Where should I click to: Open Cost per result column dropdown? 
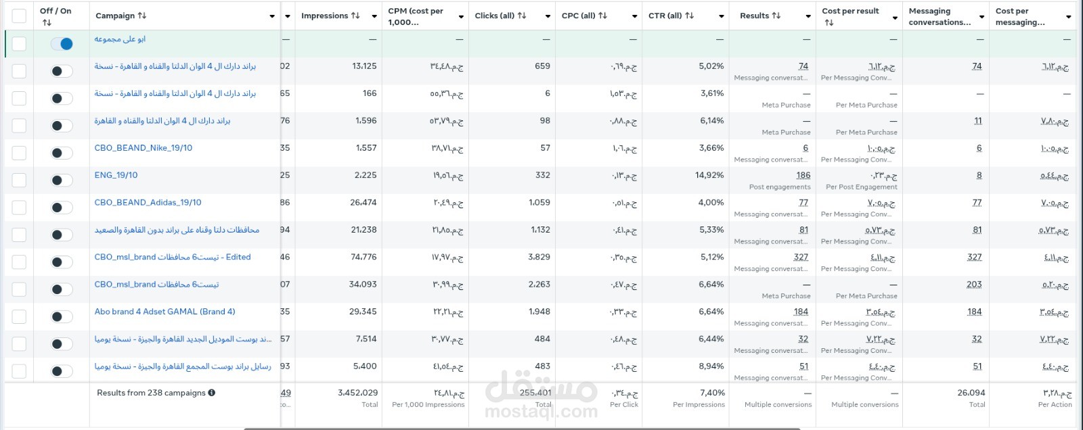click(x=895, y=17)
